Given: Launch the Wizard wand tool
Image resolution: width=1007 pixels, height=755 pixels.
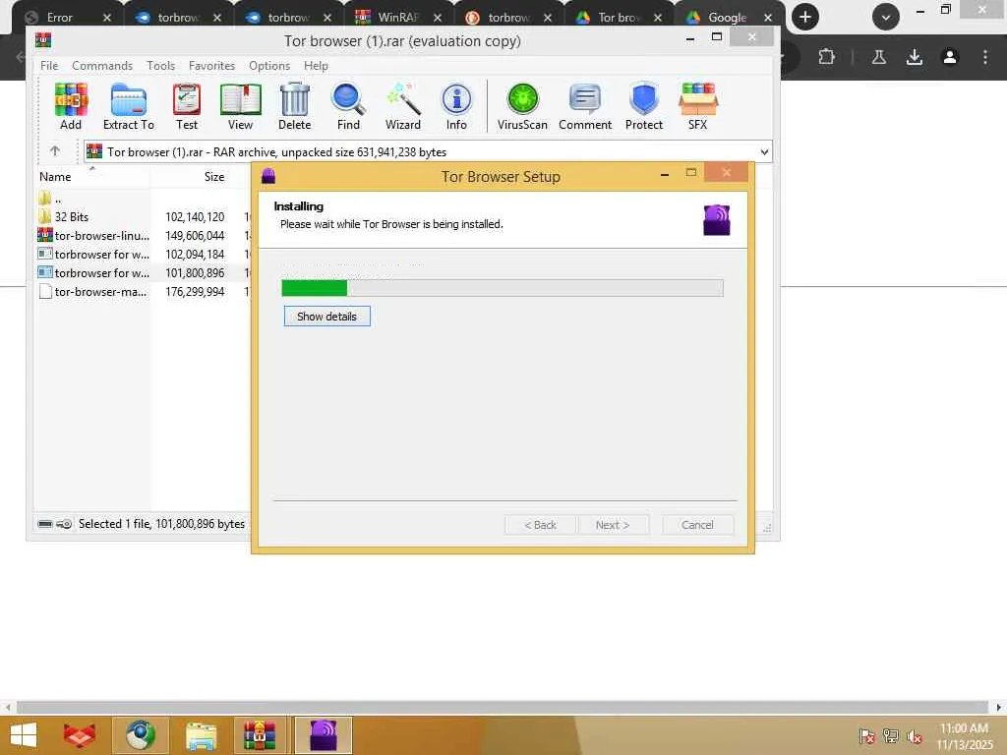Looking at the screenshot, I should coord(403,106).
